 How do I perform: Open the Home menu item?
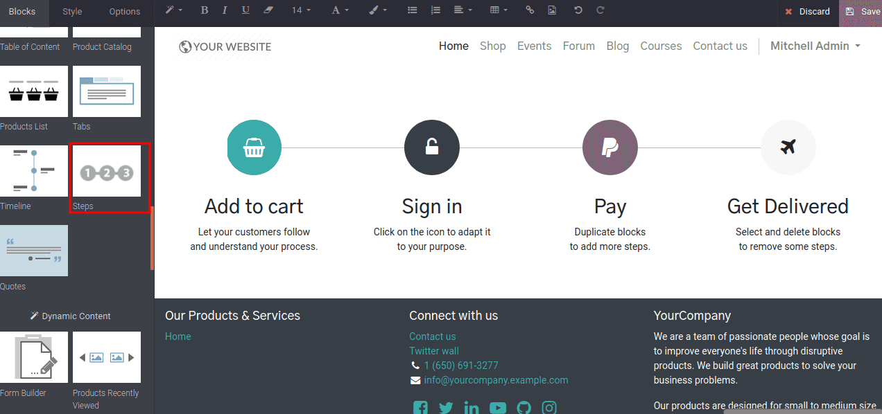(x=453, y=46)
